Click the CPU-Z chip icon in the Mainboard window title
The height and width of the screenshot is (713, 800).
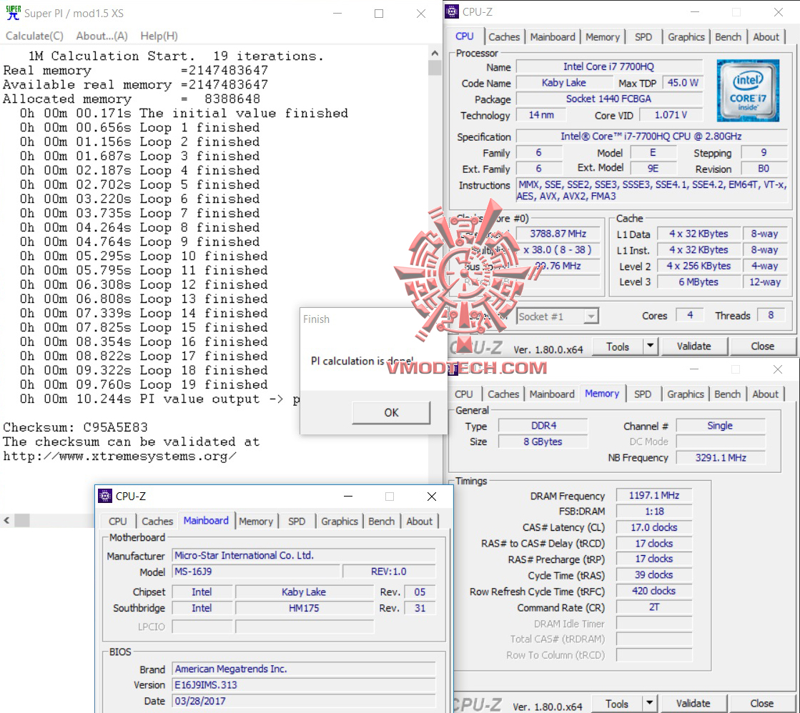click(x=105, y=496)
